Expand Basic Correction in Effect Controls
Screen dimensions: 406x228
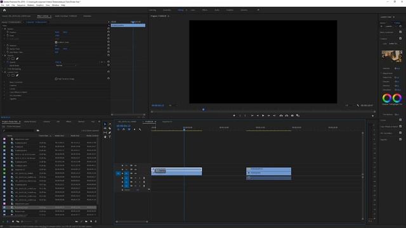(x=4, y=82)
